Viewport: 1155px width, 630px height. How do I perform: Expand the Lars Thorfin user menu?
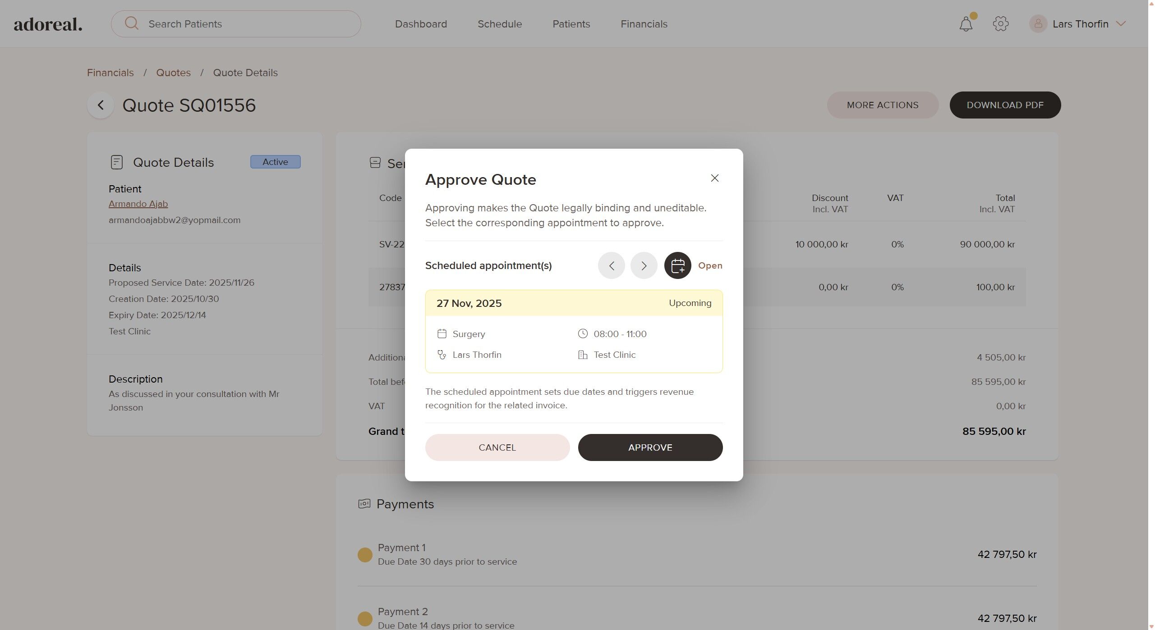[1120, 24]
